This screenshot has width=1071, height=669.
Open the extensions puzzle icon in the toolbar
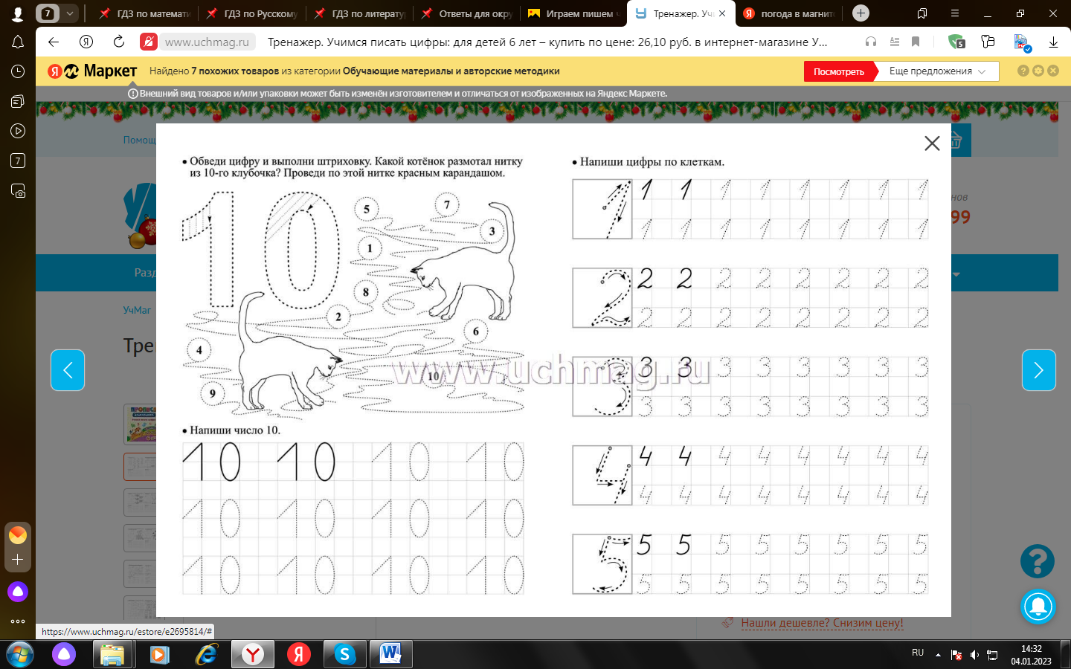tap(988, 42)
